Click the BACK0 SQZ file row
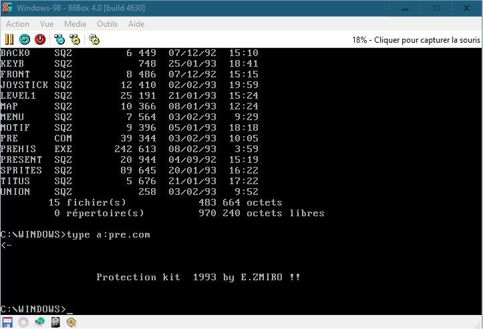This screenshot has height=329, width=483. point(130,53)
